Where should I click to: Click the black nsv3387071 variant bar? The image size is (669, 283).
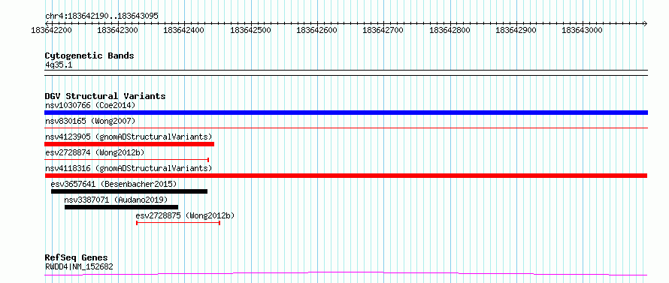pyautogui.click(x=121, y=207)
